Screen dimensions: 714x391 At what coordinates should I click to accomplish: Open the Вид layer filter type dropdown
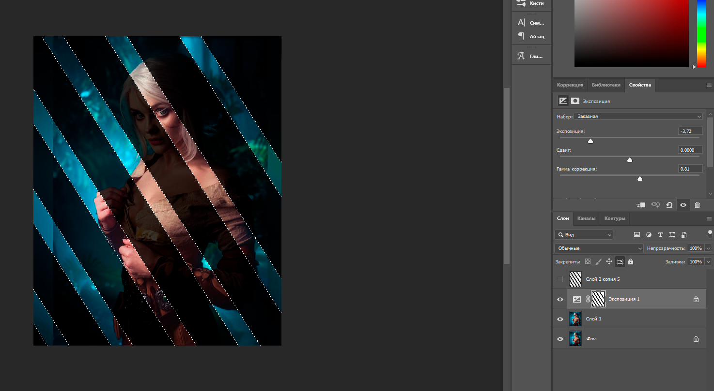[584, 235]
